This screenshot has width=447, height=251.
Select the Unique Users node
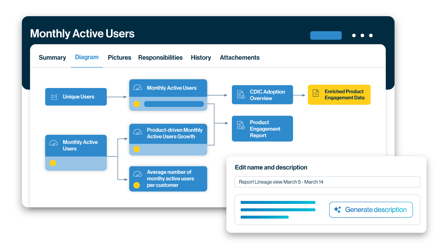tap(76, 97)
